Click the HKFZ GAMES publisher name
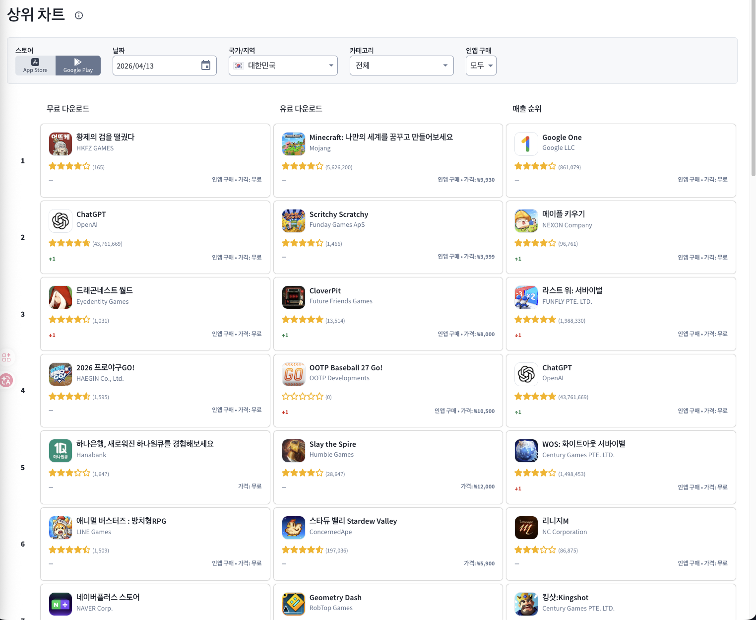 [x=95, y=148]
